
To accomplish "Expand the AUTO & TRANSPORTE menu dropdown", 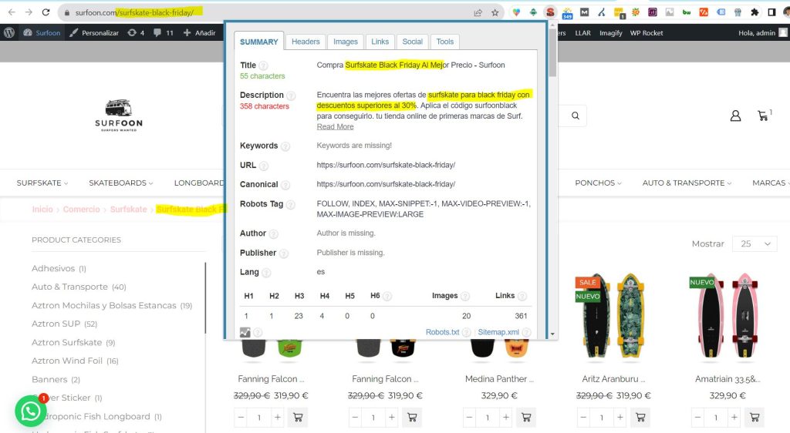I will (x=687, y=183).
